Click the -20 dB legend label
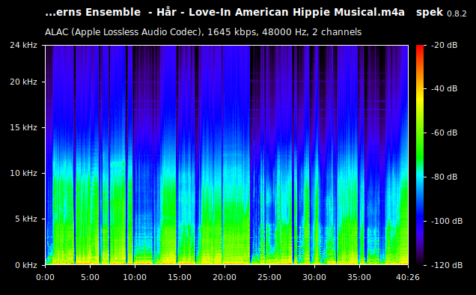The width and height of the screenshot is (476, 295). 444,45
